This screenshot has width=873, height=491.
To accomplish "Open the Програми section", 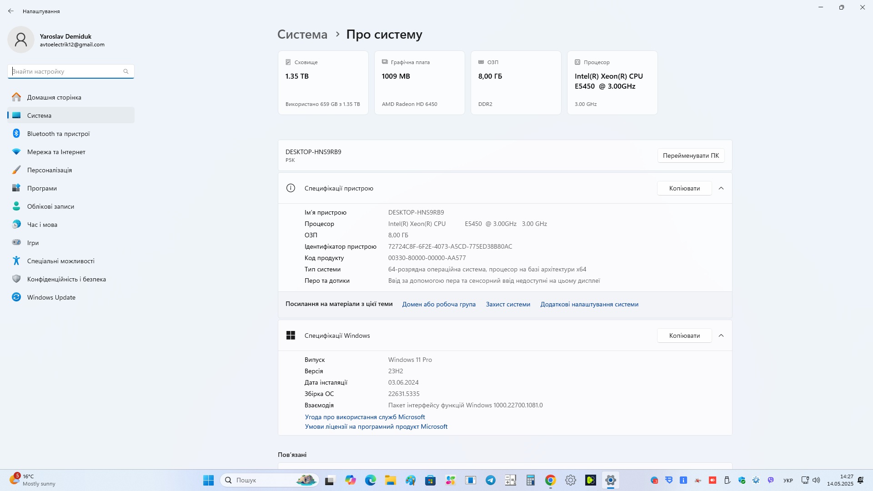I will point(71,188).
